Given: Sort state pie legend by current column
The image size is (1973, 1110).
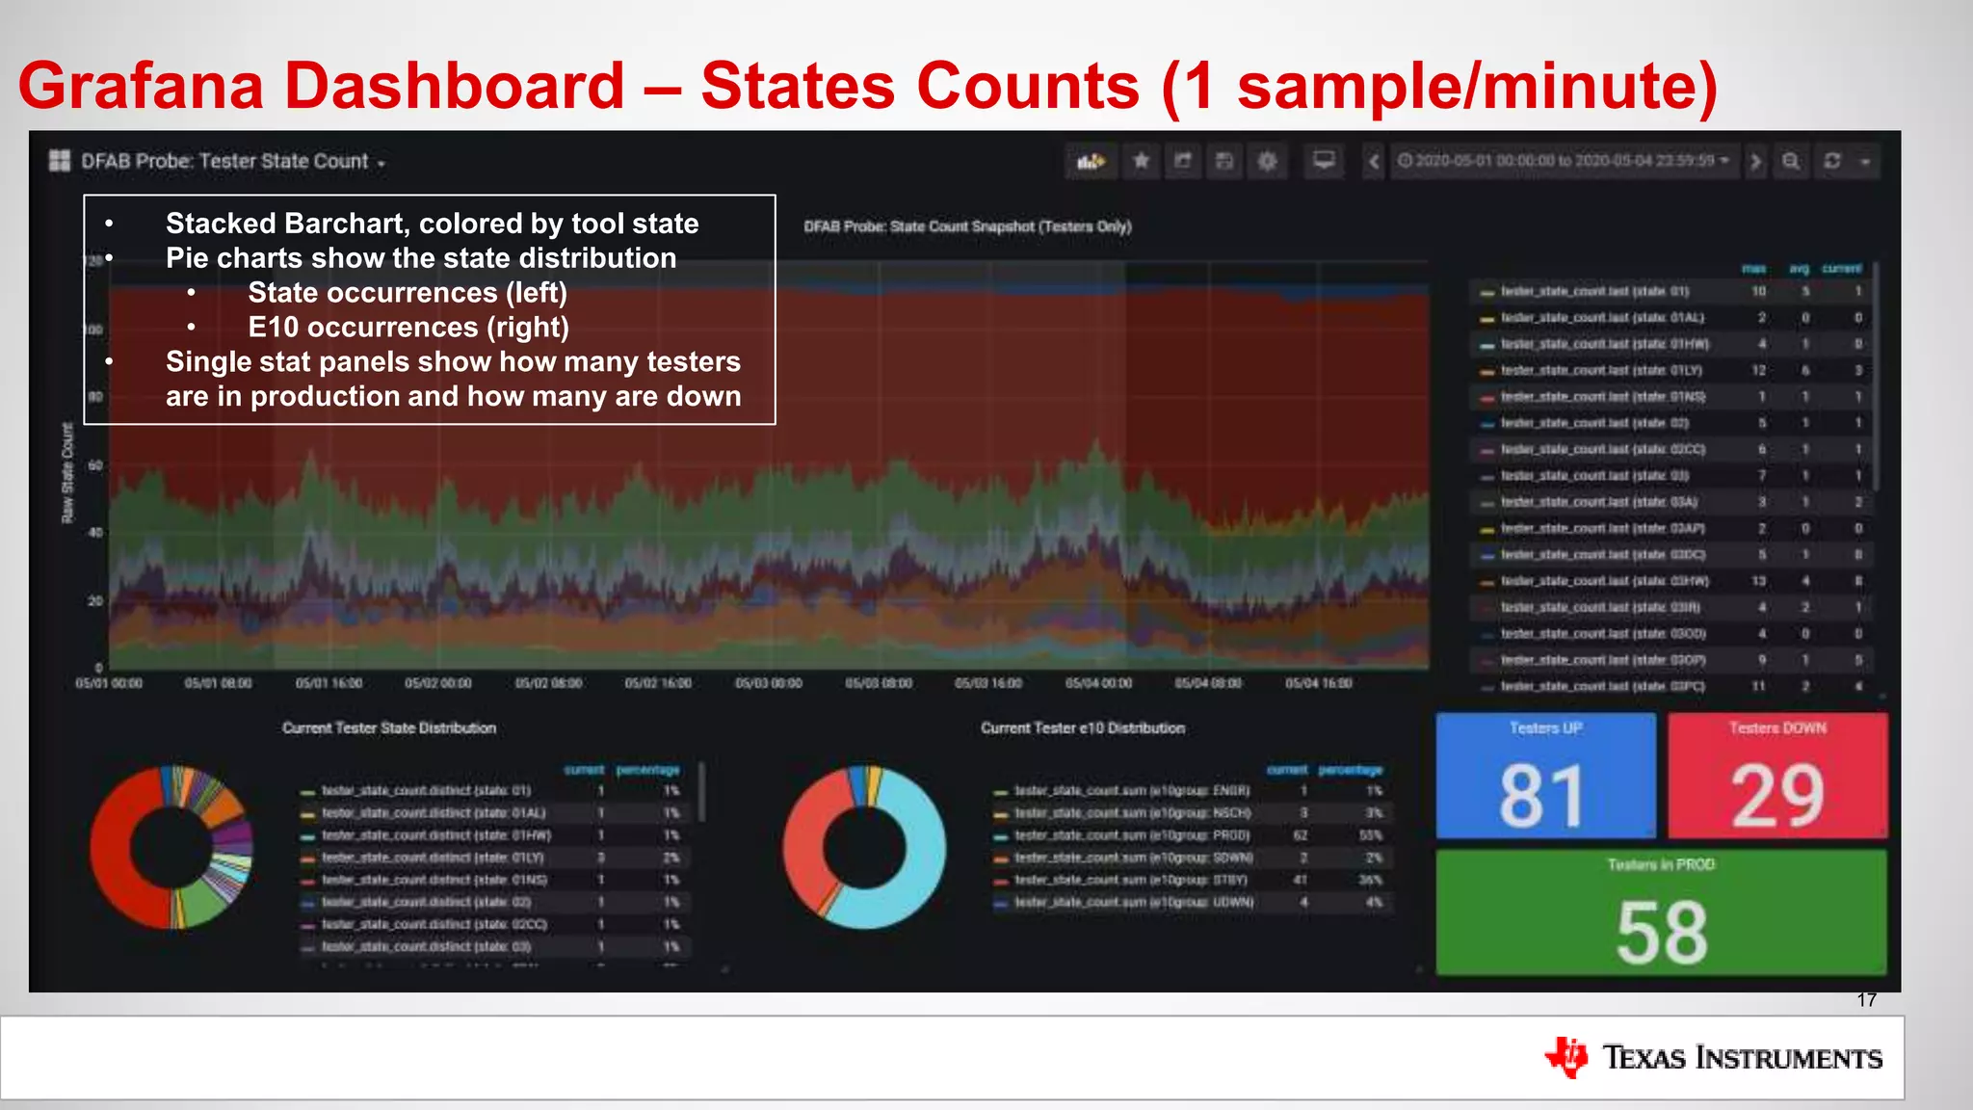Looking at the screenshot, I should (584, 770).
